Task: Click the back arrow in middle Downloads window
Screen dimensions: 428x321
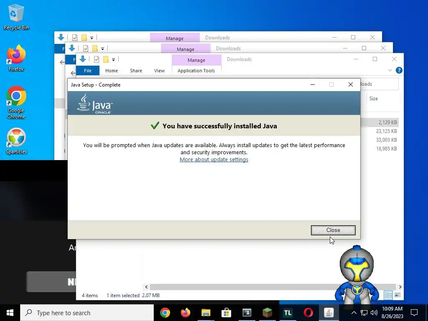Action: tap(73, 73)
